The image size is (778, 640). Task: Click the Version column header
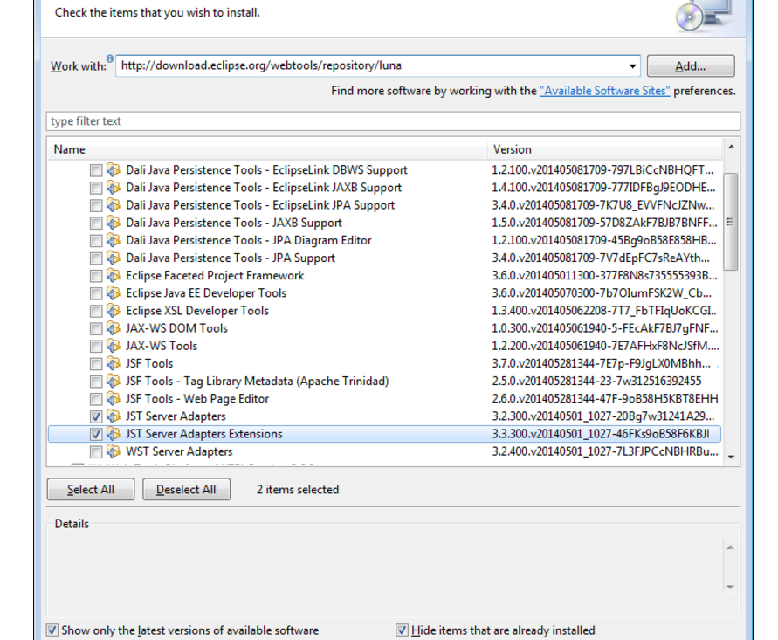click(604, 149)
